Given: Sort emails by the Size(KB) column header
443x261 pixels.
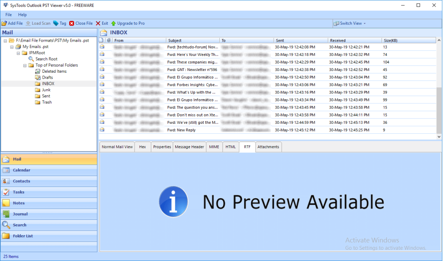Looking at the screenshot, I should 408,40.
